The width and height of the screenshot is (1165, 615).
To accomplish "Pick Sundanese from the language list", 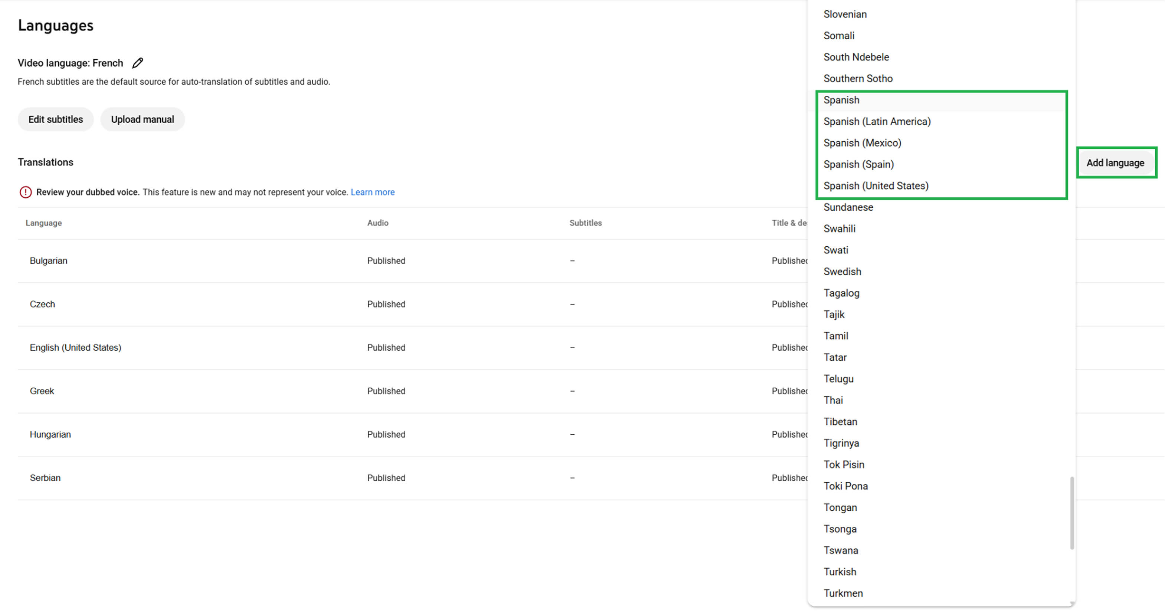I will 941,207.
